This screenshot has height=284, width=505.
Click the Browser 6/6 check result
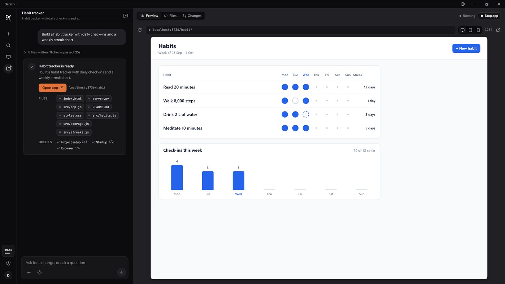68,148
